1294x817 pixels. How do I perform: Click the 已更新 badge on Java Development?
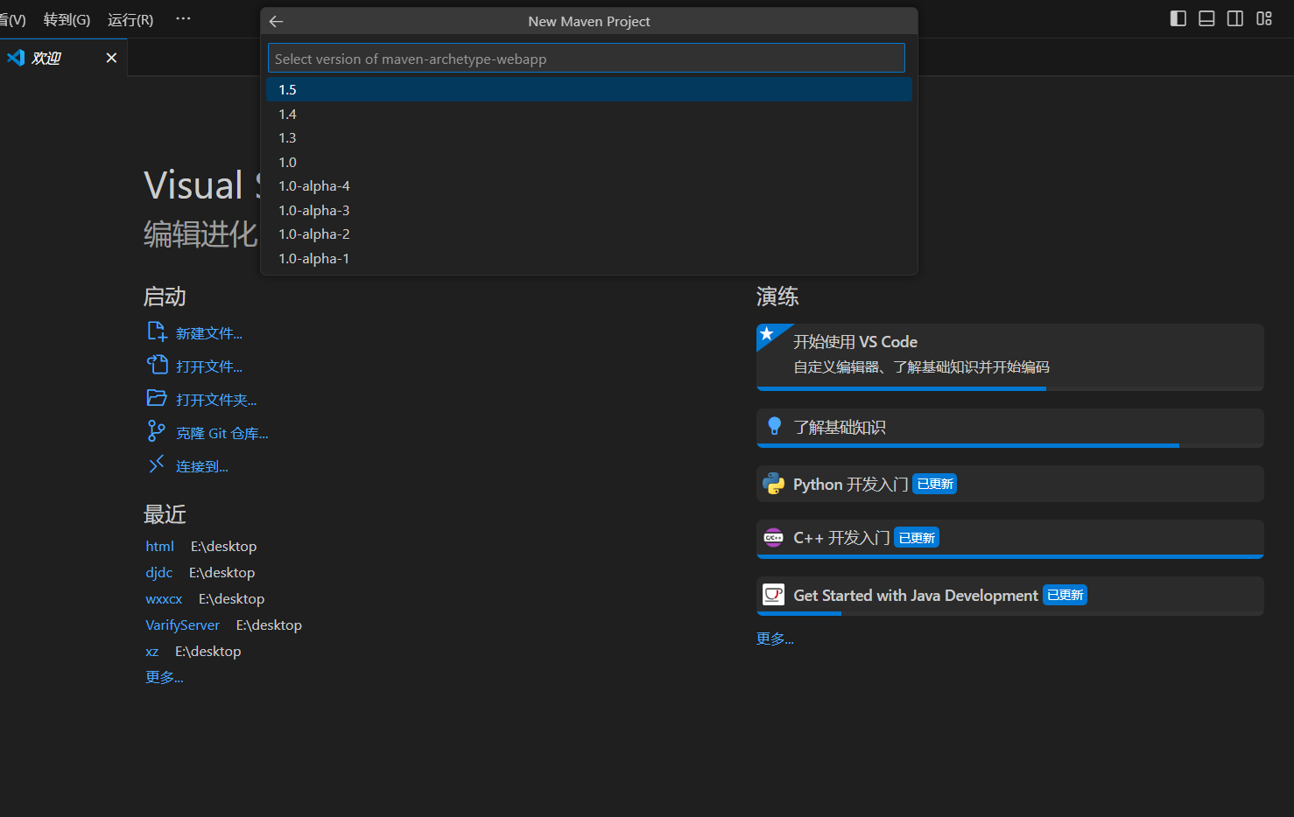[x=1065, y=595]
